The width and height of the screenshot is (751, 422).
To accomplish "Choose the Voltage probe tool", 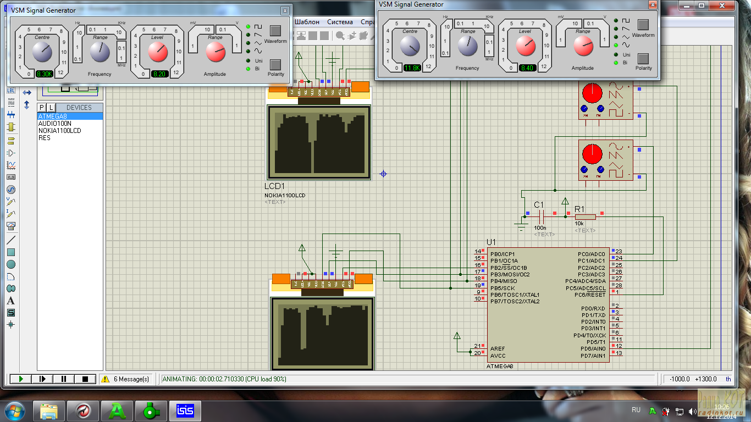I will click(10, 202).
